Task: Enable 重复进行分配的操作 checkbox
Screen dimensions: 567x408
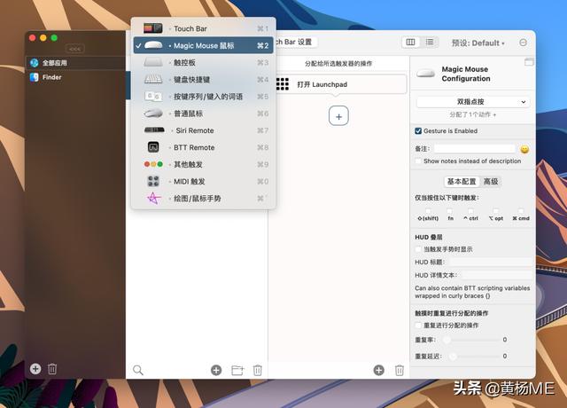Action: (418, 326)
